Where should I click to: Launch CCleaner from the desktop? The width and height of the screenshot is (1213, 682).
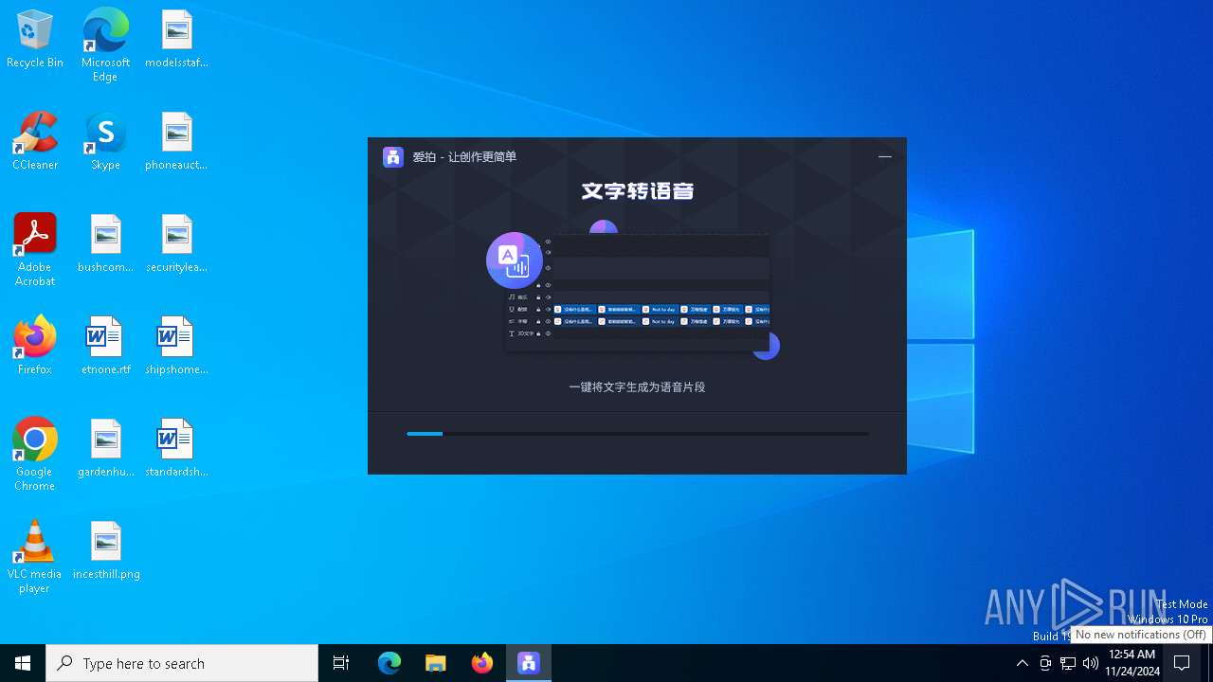pyautogui.click(x=35, y=141)
